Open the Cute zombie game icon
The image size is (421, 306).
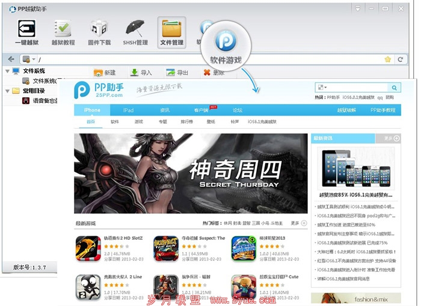pos(244,287)
